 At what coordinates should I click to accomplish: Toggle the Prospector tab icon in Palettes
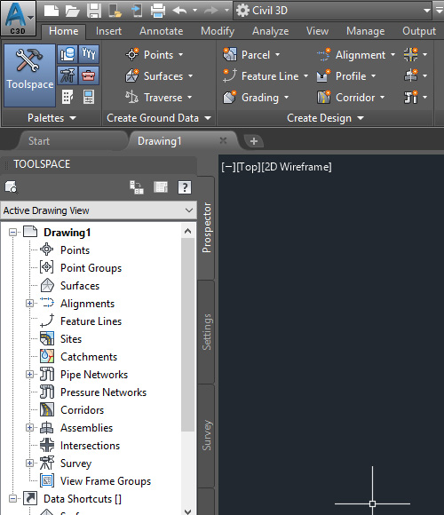coord(67,54)
